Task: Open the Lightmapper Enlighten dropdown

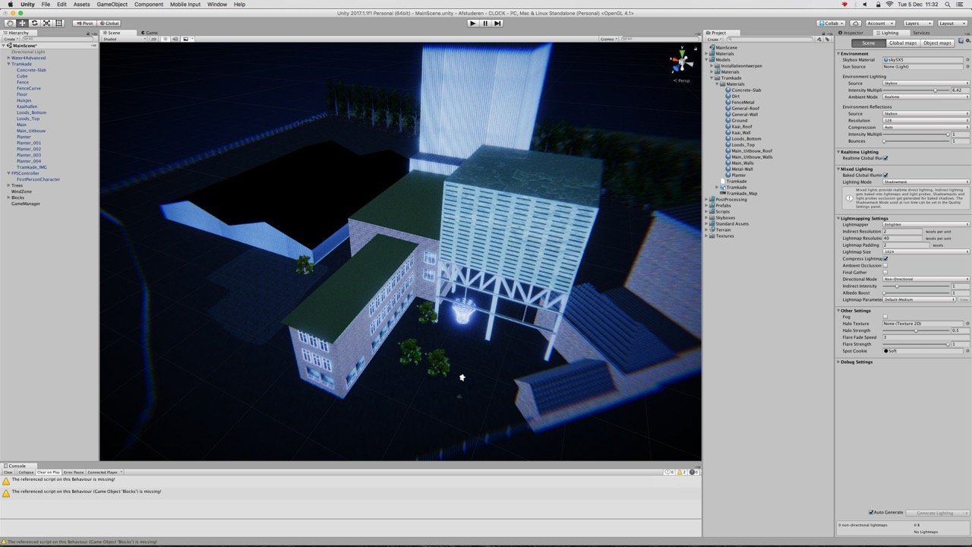Action: pos(926,225)
